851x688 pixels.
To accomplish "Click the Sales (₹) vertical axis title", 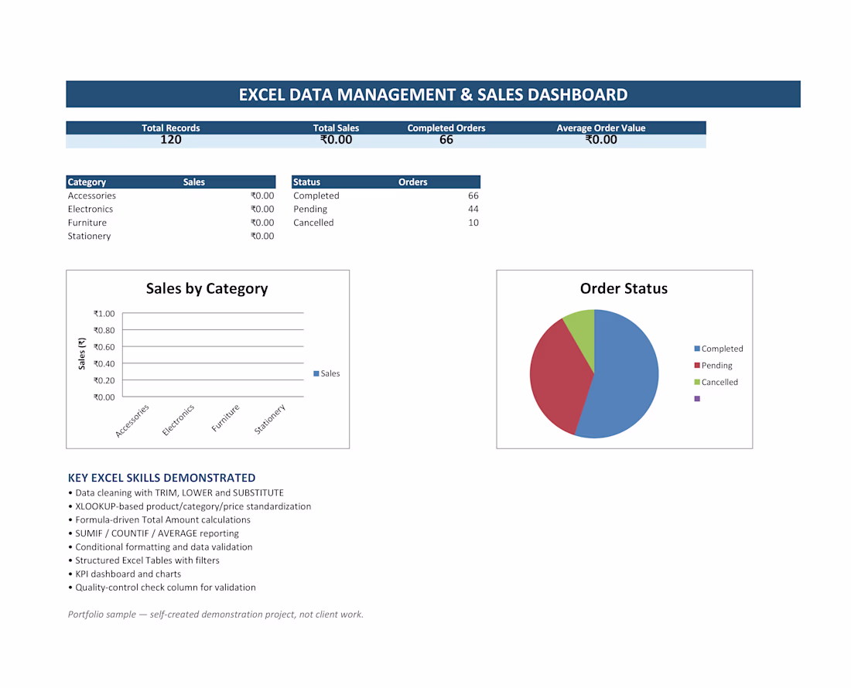I will pos(82,354).
